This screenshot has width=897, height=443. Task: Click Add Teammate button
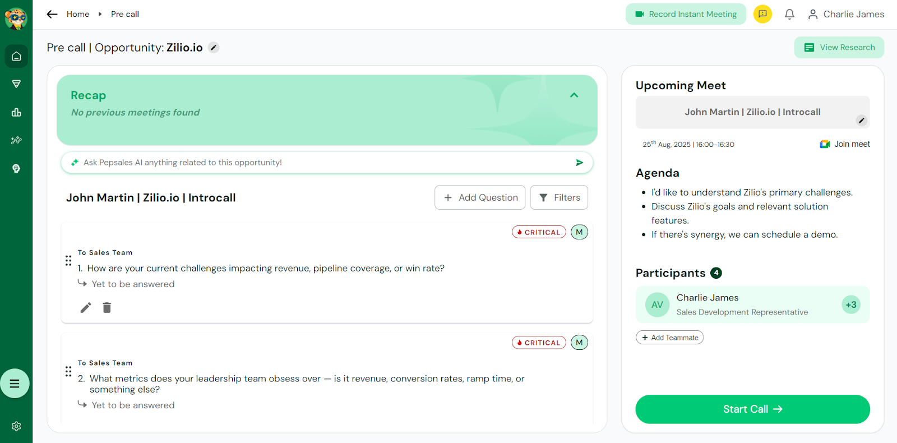tap(669, 338)
